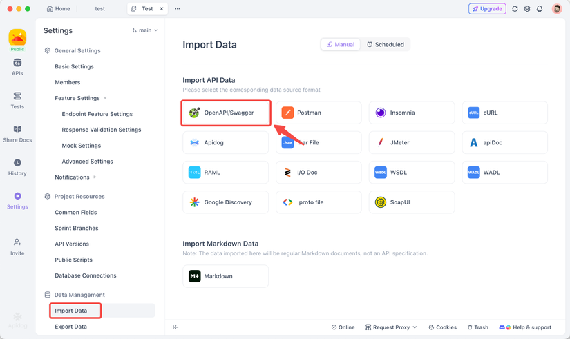570x339 pixels.
Task: Open the more tabs ellipsis menu
Action: point(178,9)
